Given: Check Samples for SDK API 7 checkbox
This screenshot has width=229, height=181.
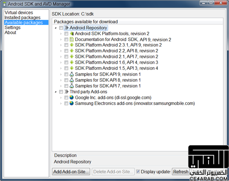Looking at the screenshot, I should click(x=66, y=86).
